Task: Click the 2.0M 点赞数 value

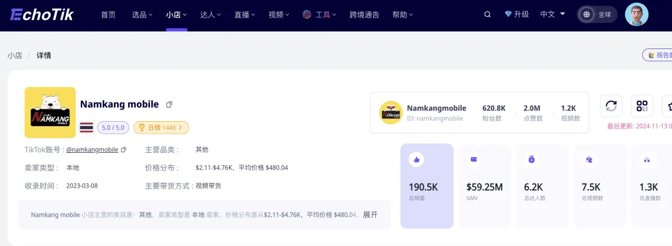Action: [x=532, y=108]
